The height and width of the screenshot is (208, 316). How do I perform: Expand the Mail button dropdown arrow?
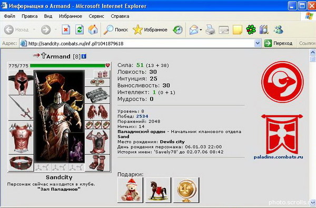tap(201, 30)
